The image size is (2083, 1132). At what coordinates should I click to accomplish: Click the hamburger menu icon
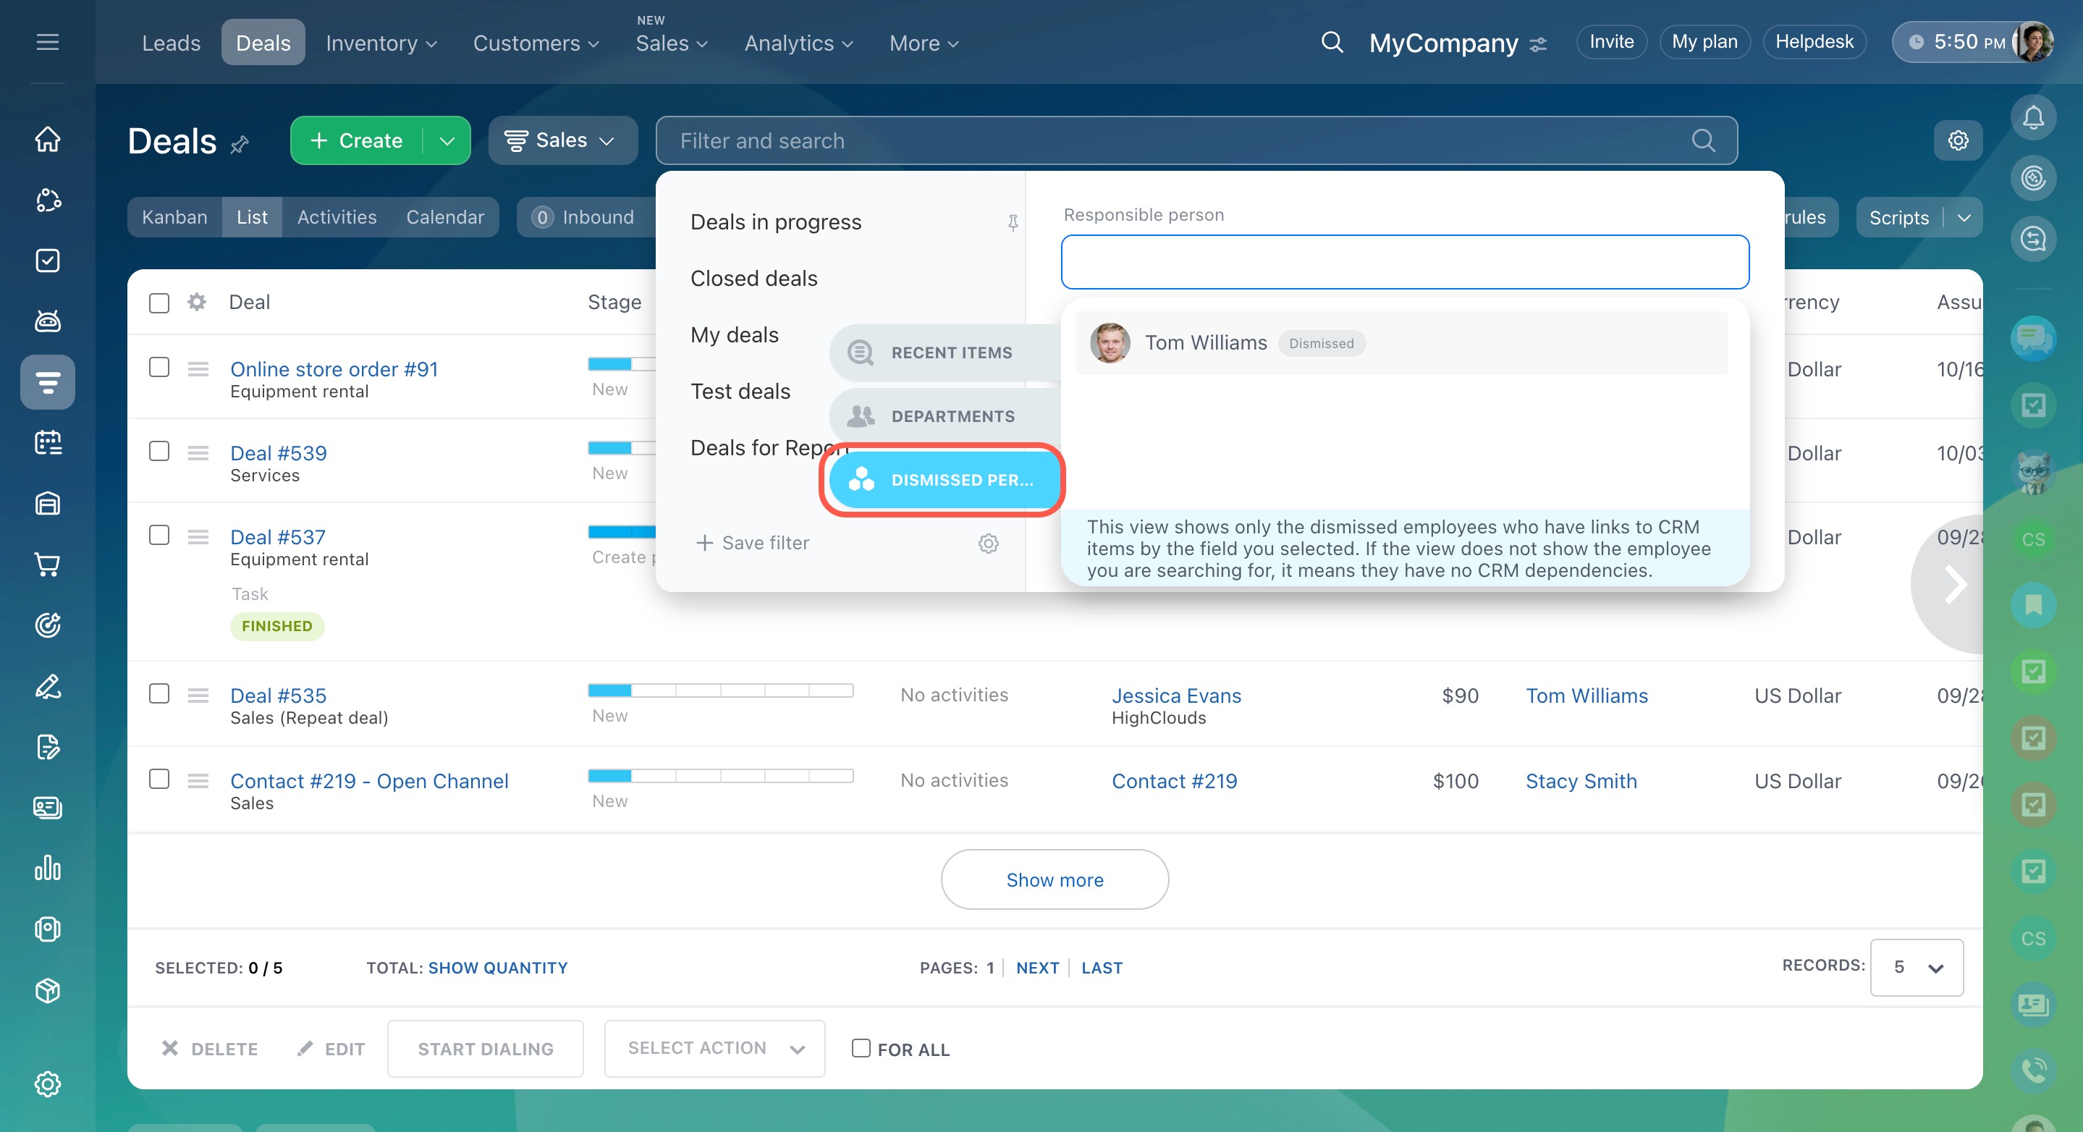[48, 42]
